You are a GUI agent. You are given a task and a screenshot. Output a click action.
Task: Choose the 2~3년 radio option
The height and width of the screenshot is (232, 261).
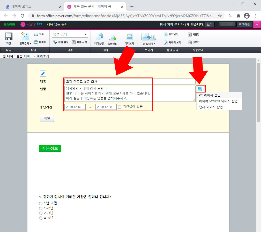coord(41,213)
